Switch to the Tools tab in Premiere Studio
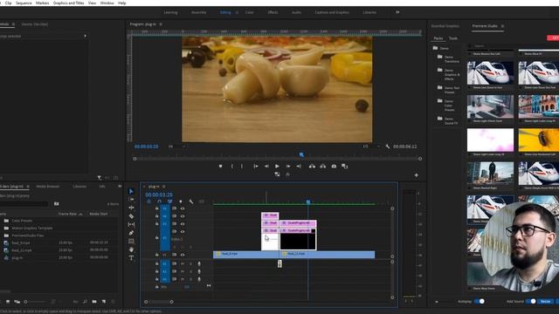This screenshot has width=559, height=314. 453,38
